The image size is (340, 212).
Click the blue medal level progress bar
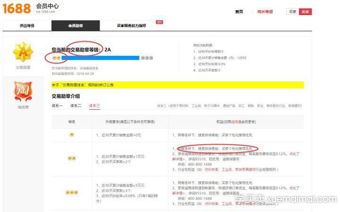pyautogui.click(x=101, y=58)
